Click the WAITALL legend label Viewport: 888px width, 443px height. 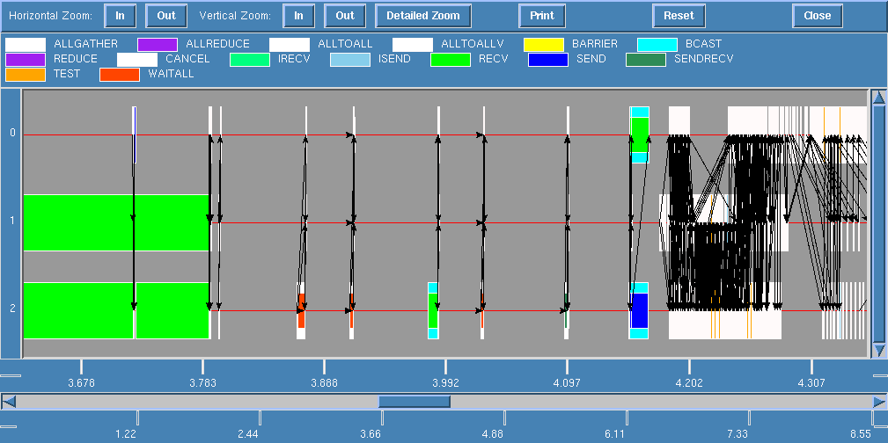click(x=171, y=74)
